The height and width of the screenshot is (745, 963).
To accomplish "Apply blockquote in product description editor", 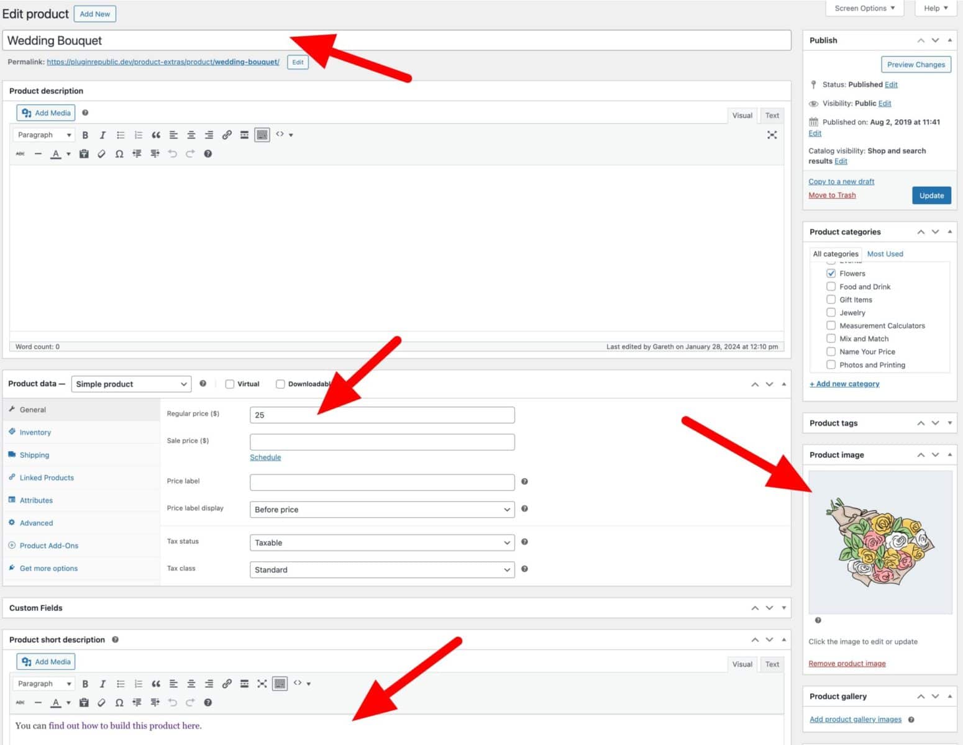I will coord(156,135).
